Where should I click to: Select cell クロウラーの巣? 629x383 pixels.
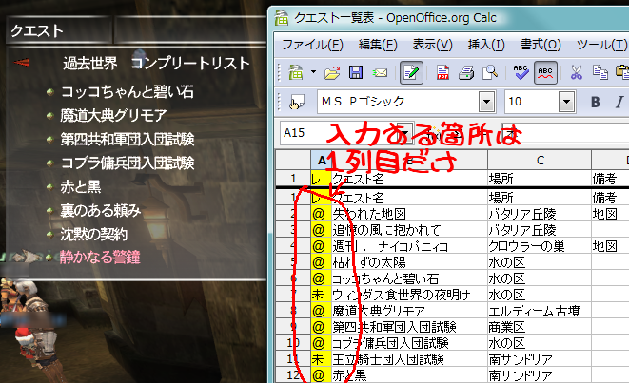point(540,246)
